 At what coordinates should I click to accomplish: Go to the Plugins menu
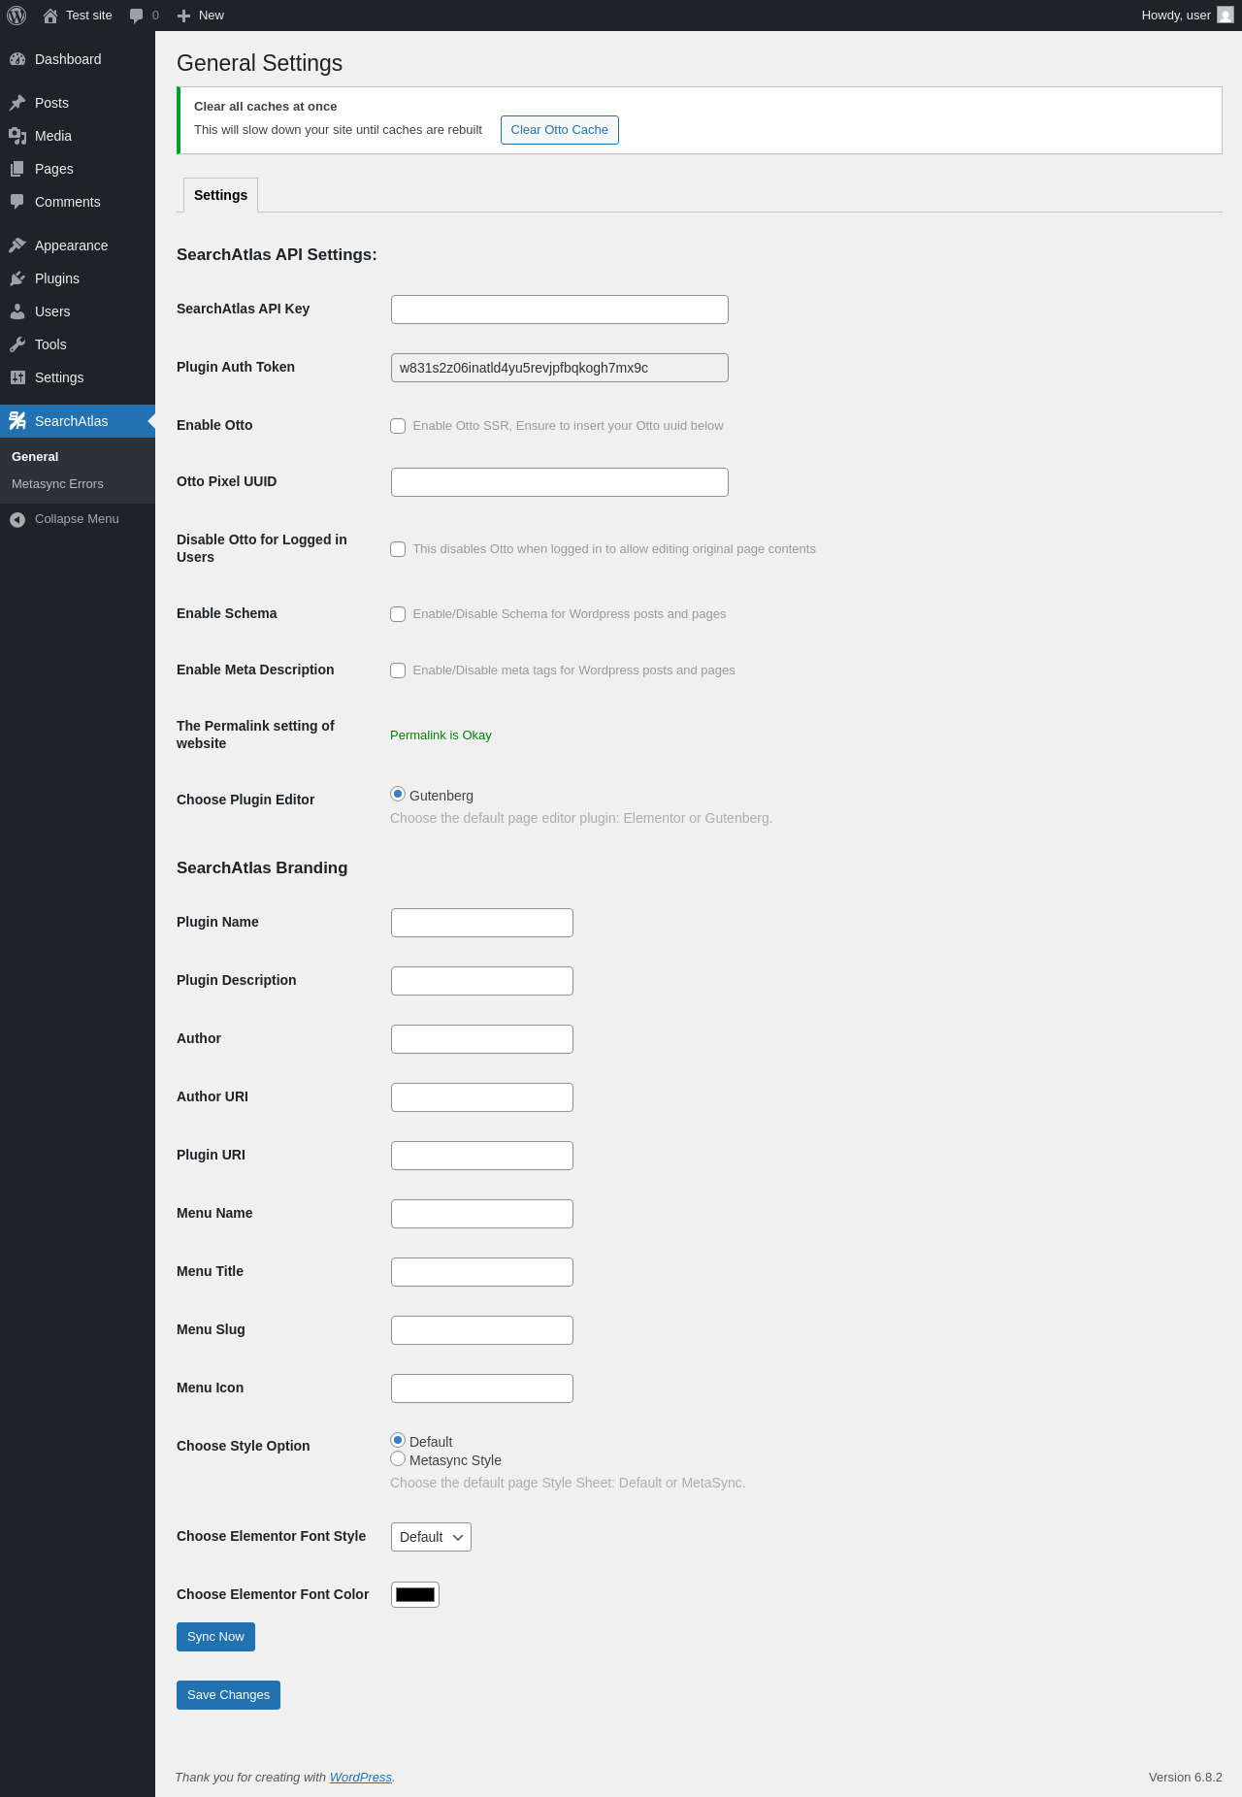click(x=78, y=278)
